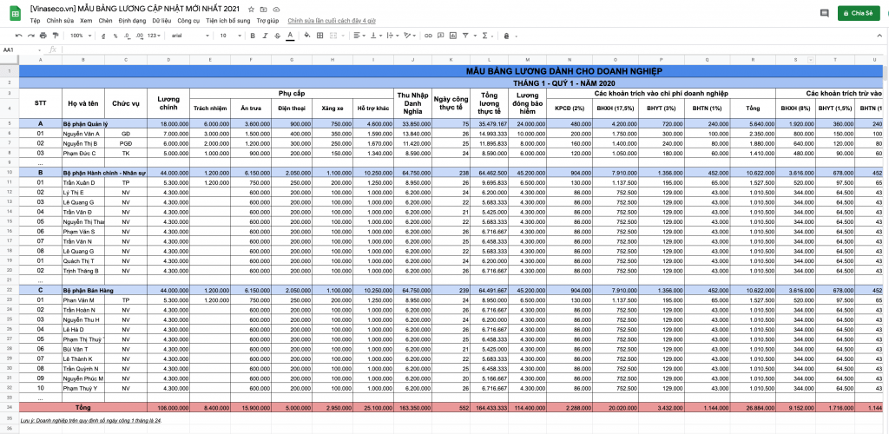
Task: Select the paint format roller icon
Action: pos(56,36)
